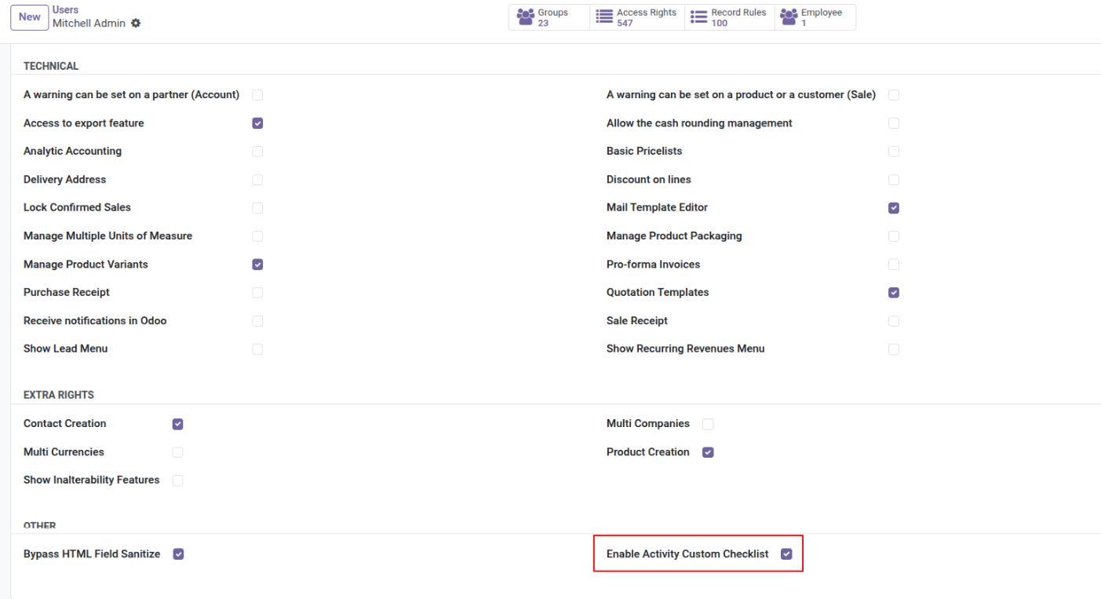1101x599 pixels.
Task: Tick the Discount on lines checkbox
Action: (x=894, y=180)
